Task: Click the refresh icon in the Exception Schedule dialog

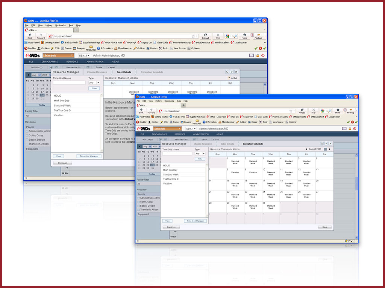Action: 322,144
